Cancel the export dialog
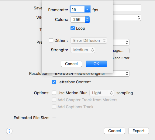Image resolution: width=155 pixels, height=140 pixels. [x=115, y=131]
